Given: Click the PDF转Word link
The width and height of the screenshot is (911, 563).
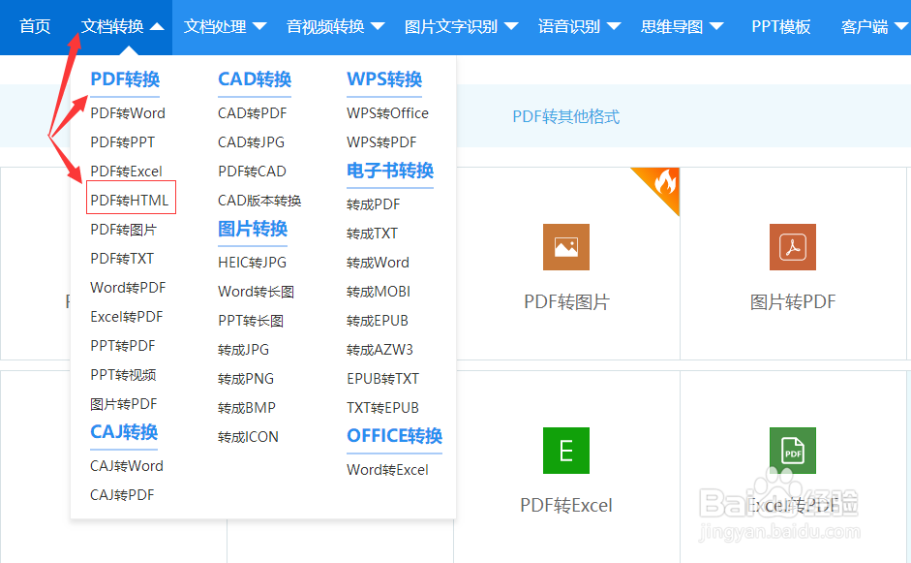Looking at the screenshot, I should 127,112.
